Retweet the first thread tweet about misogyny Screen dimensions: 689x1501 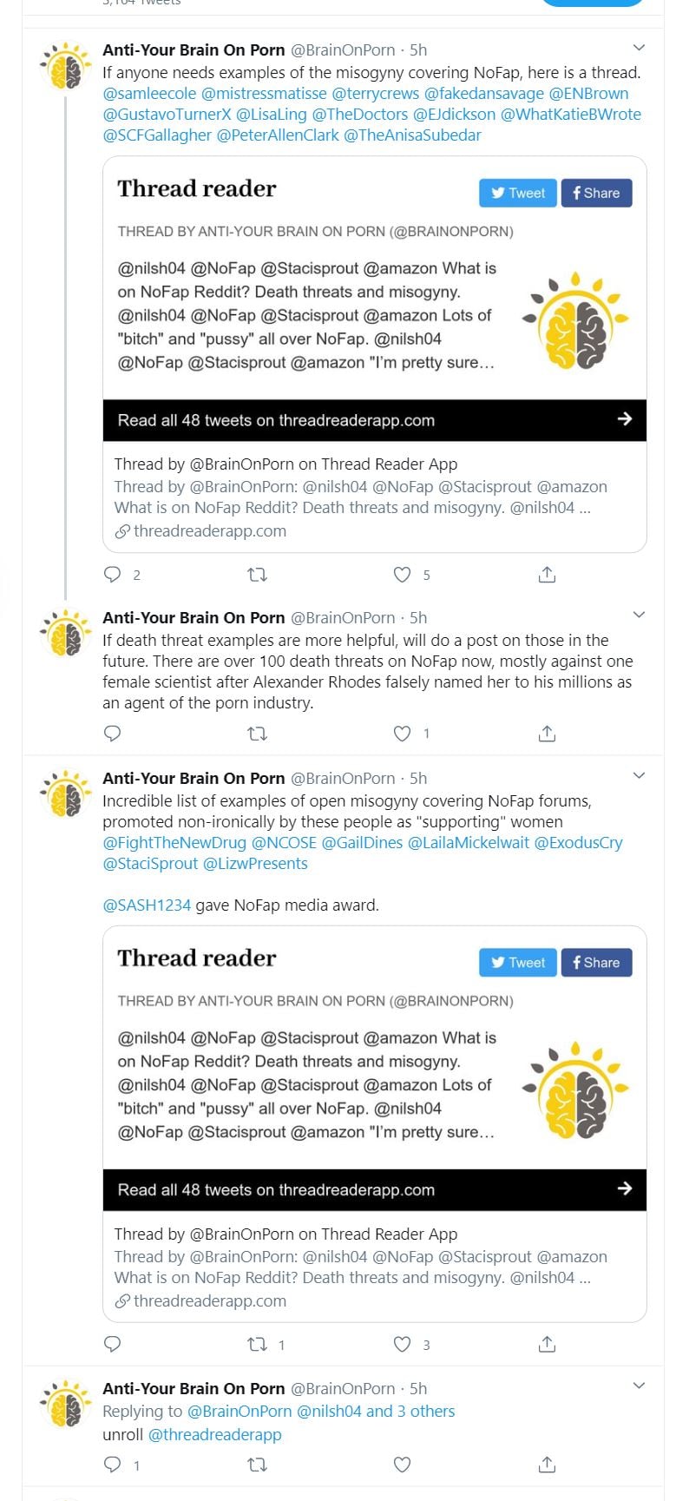[258, 575]
